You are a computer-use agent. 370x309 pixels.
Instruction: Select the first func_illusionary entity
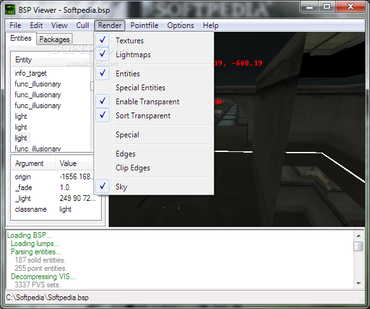tap(38, 84)
